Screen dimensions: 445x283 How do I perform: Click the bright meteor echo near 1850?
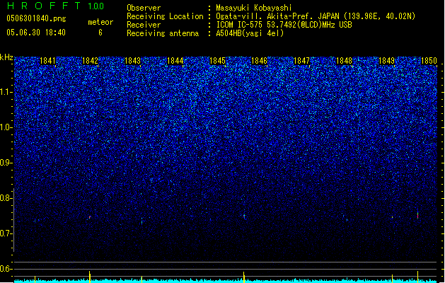click(x=417, y=216)
